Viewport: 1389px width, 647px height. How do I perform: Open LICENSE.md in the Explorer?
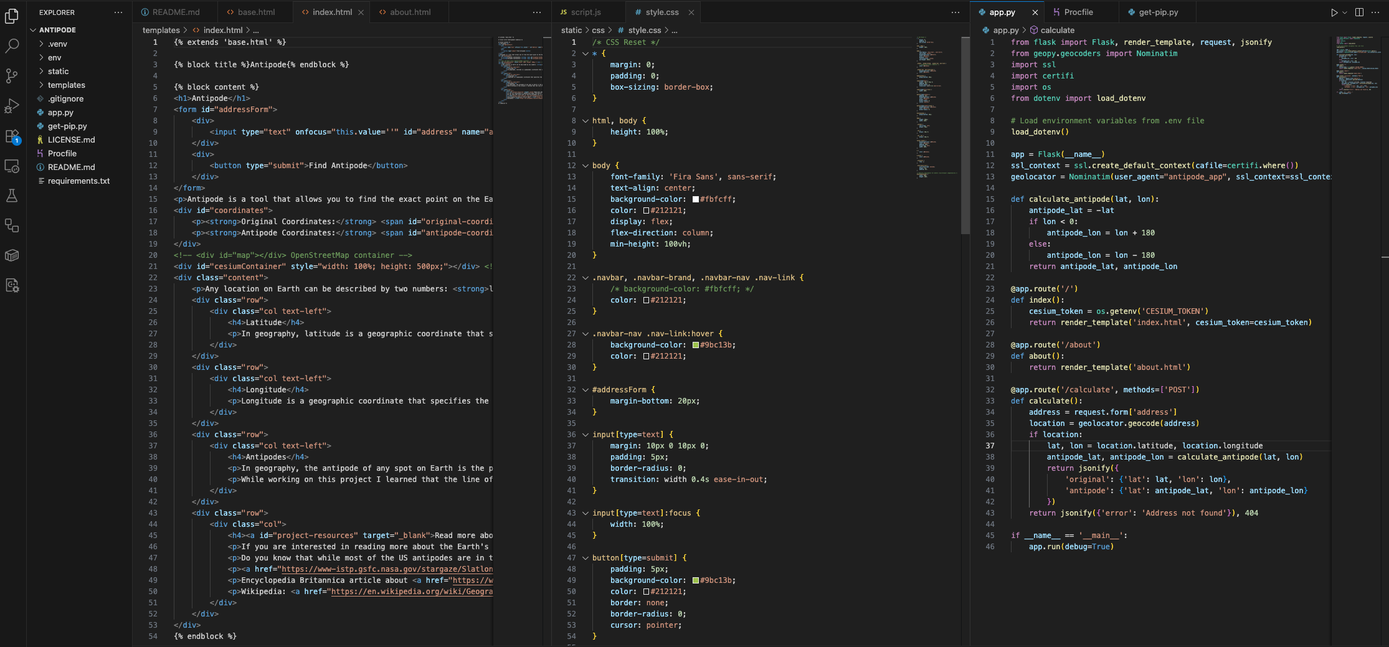click(x=71, y=139)
